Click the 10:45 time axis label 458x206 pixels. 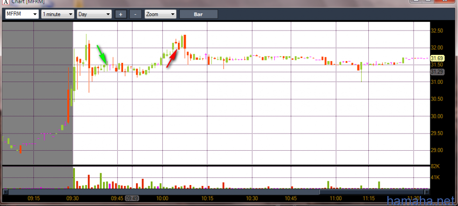(x=291, y=198)
